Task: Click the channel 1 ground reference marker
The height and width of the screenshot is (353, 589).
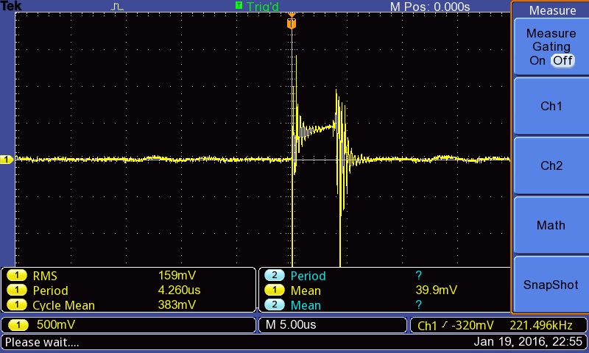Action: pos(7,160)
